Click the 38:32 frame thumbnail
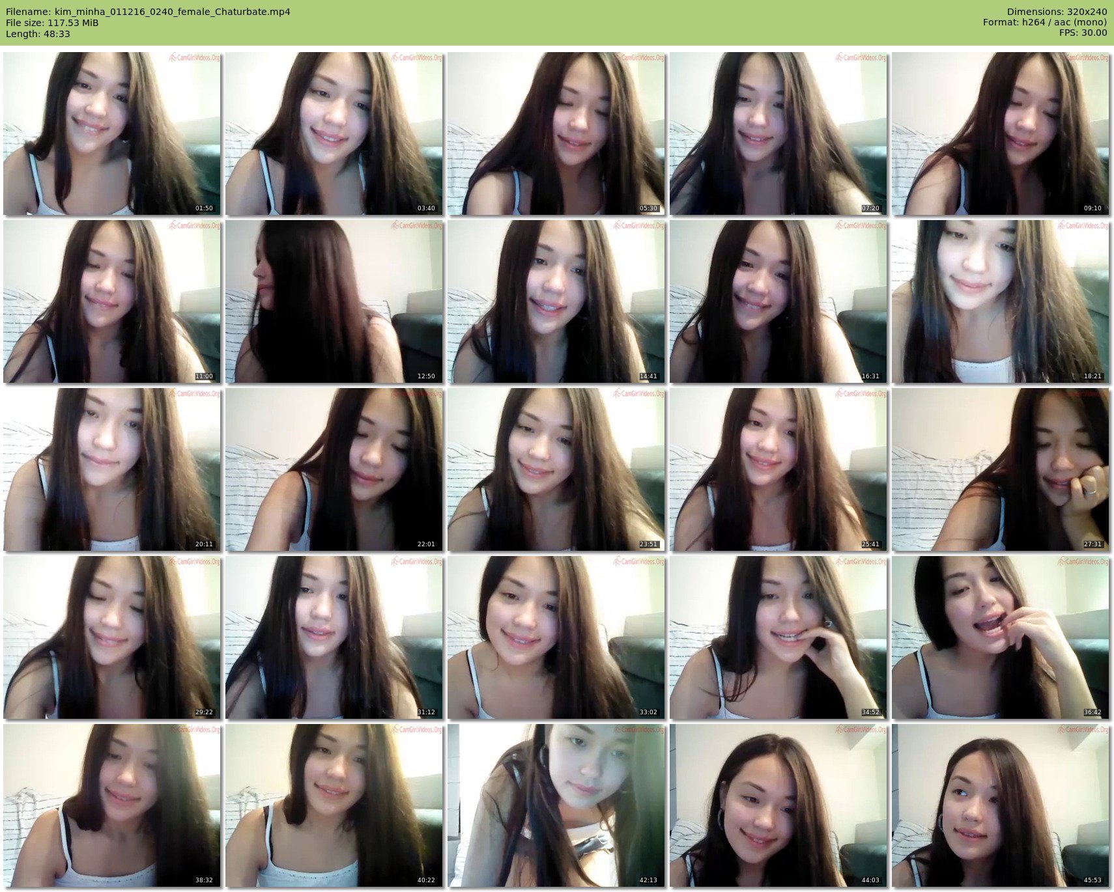 [x=112, y=805]
